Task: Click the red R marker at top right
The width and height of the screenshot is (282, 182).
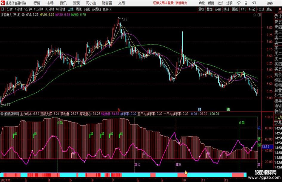Action: (x=280, y=9)
